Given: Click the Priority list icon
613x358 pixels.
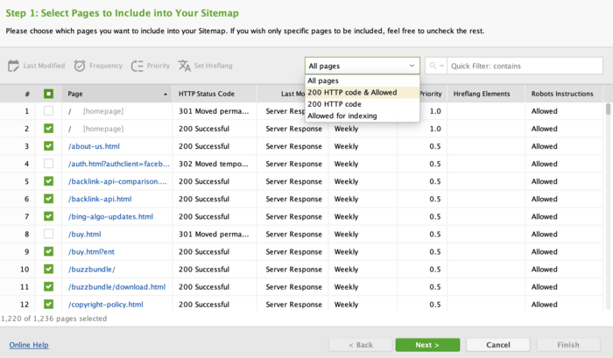Looking at the screenshot, I should click(137, 66).
